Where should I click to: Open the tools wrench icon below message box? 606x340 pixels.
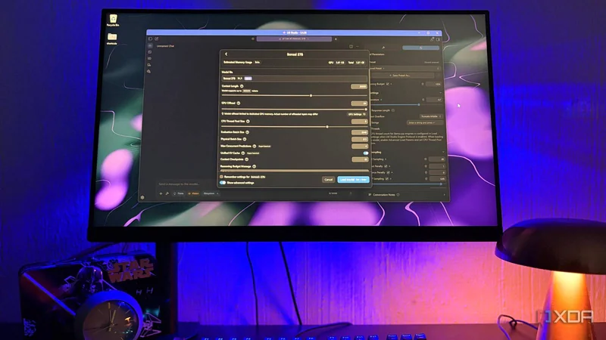coord(167,193)
